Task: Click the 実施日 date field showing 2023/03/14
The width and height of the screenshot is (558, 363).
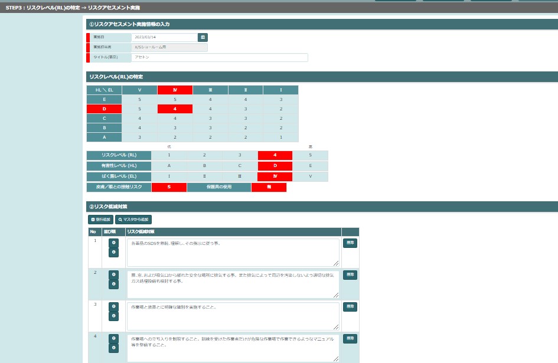Action: point(164,37)
